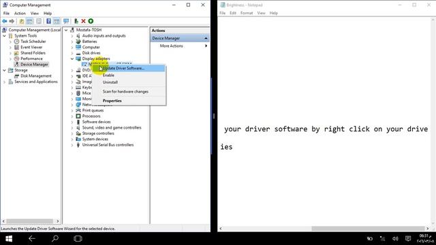Collapse the Mostafa-TOSH root node
Image resolution: width=436 pixels, height=245 pixels.
tap(66, 30)
